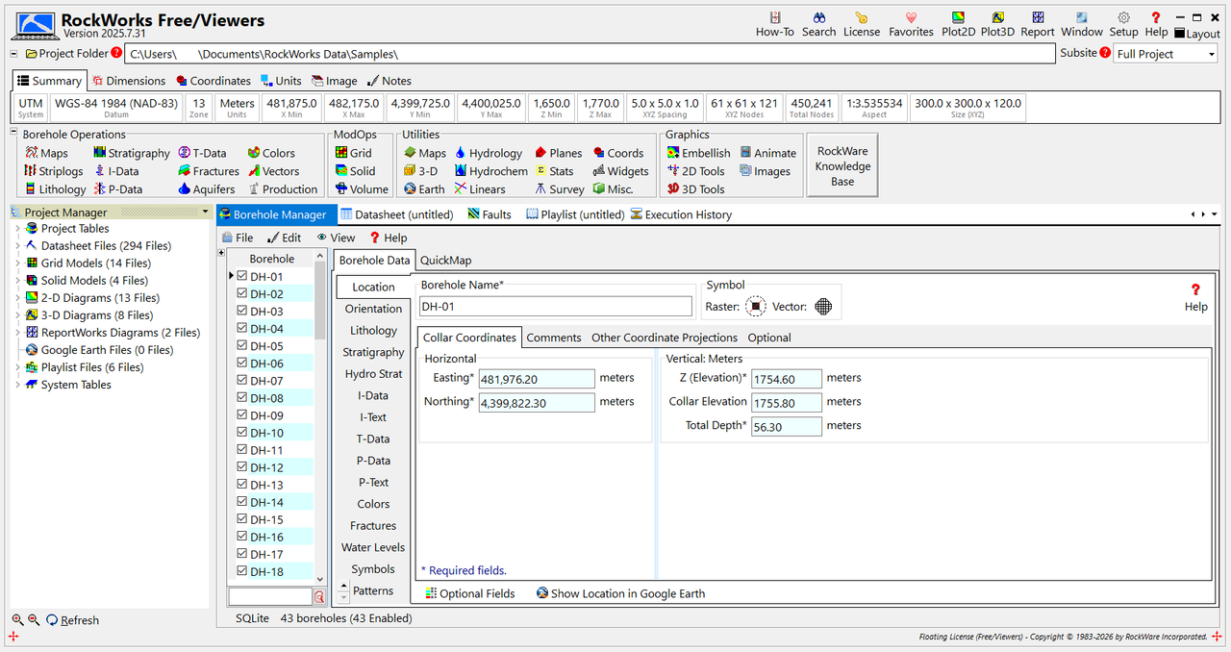Open the Production tool
The height and width of the screenshot is (652, 1231).
coord(283,189)
